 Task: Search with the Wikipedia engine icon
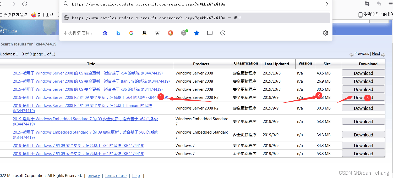tap(157, 33)
